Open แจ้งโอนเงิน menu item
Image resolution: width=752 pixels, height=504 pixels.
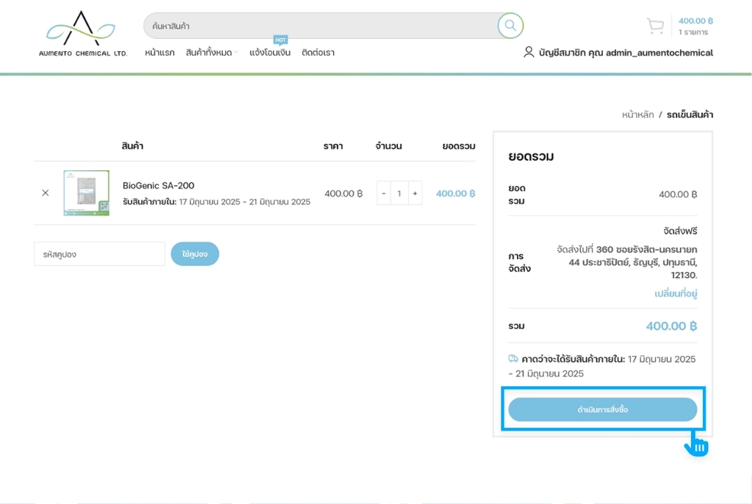click(x=270, y=53)
